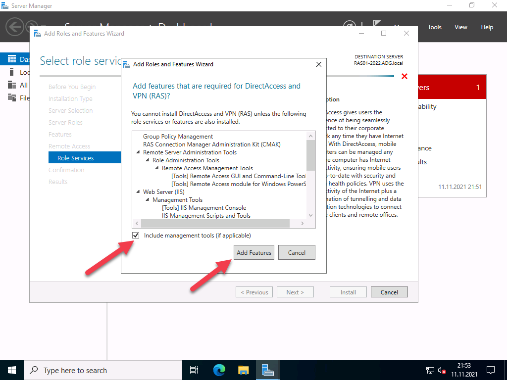Go to the Confirmation wizard step
This screenshot has width=507, height=380.
point(66,170)
